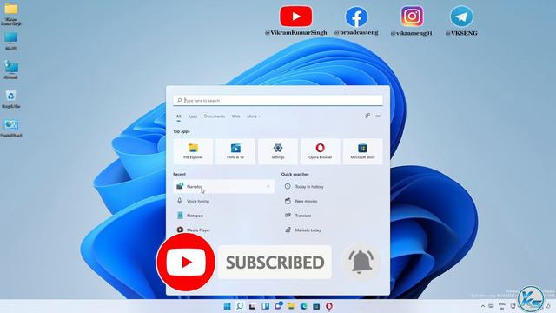556x313 pixels.
Task: Launch Microsoft Edge on the taskbar
Action: tap(304, 306)
